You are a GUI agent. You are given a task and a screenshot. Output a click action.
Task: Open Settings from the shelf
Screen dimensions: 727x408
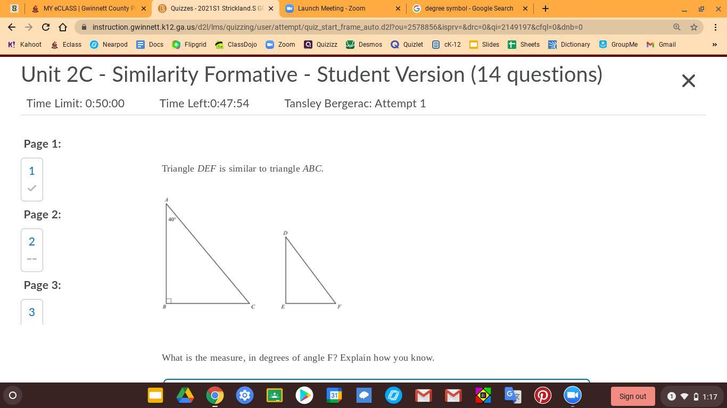tap(245, 395)
